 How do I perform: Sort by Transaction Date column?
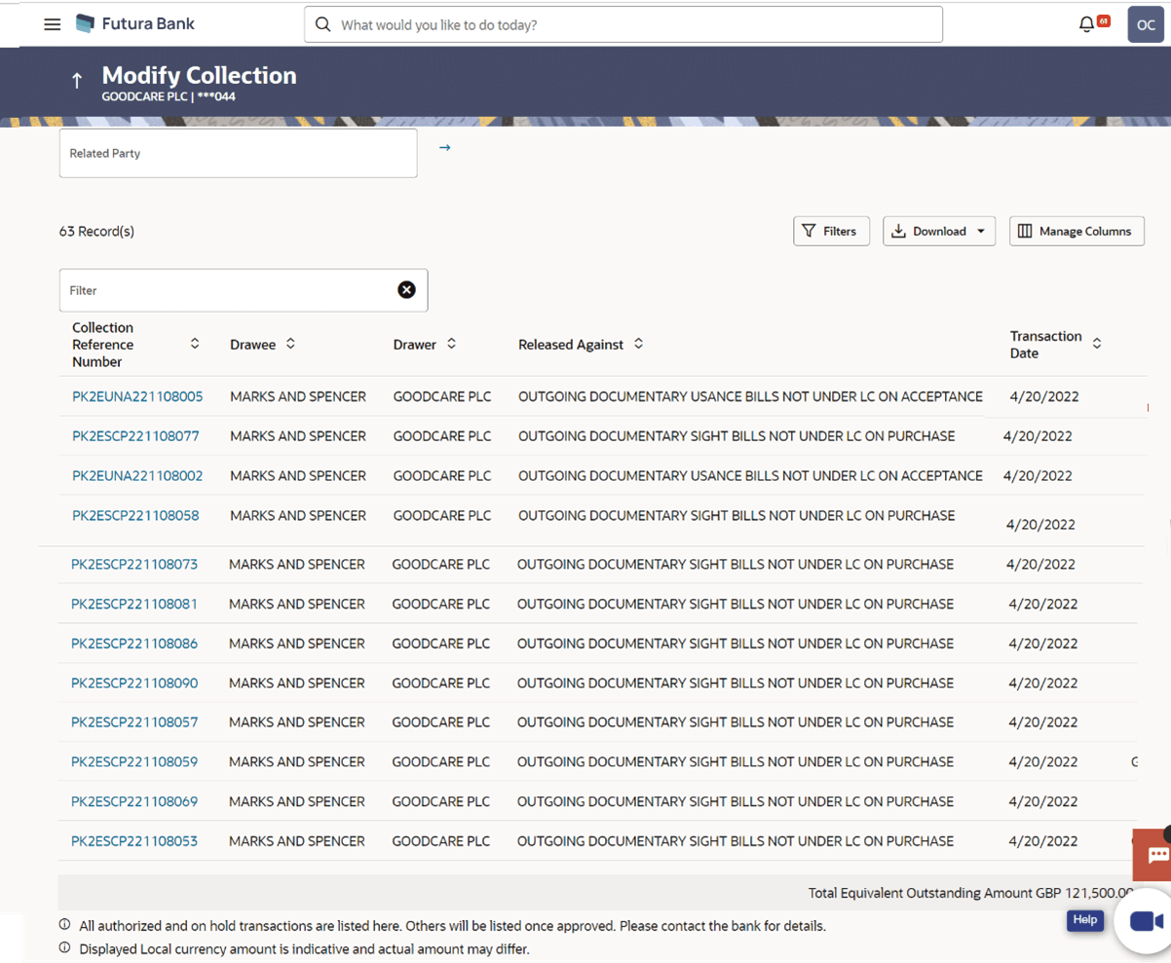pos(1097,344)
